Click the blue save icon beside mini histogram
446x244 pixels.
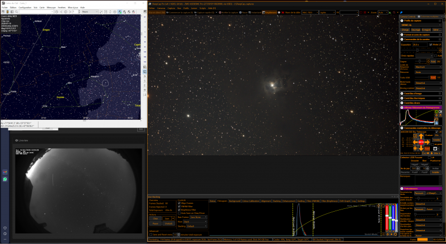(437, 123)
